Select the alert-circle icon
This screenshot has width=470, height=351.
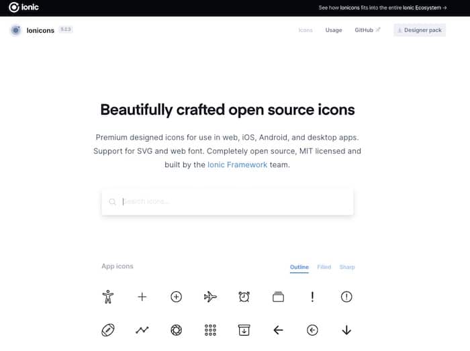[x=346, y=297]
